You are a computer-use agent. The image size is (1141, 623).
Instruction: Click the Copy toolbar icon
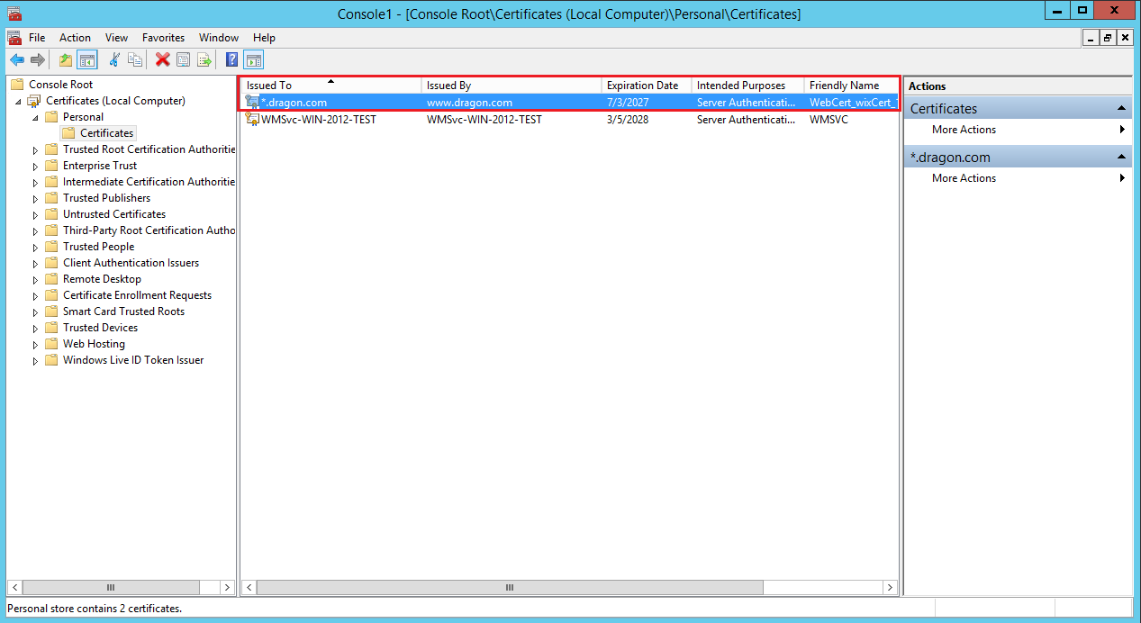tap(135, 59)
